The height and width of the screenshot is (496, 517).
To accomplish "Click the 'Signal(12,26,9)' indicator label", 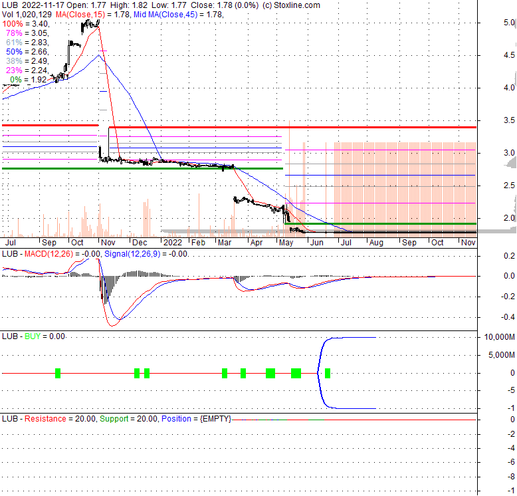I will (132, 254).
